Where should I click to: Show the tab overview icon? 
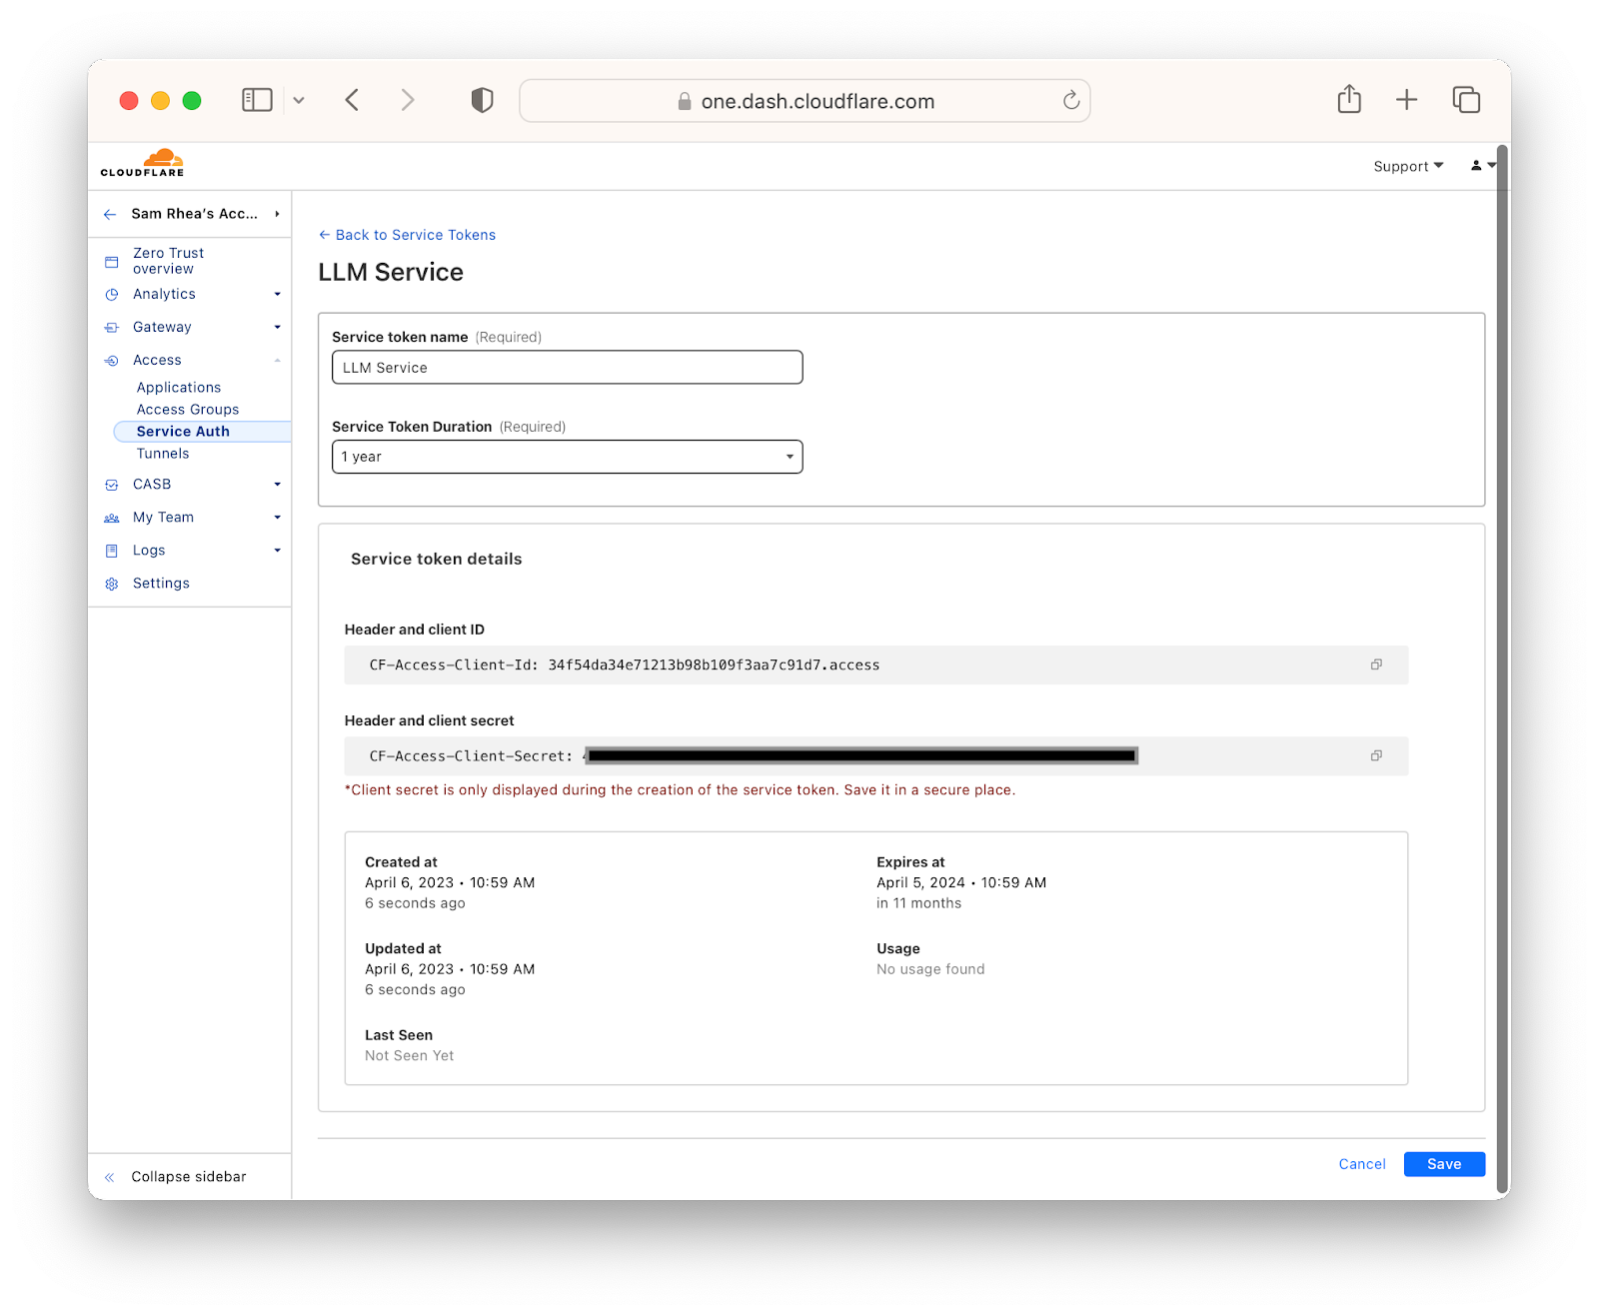pyautogui.click(x=1466, y=99)
